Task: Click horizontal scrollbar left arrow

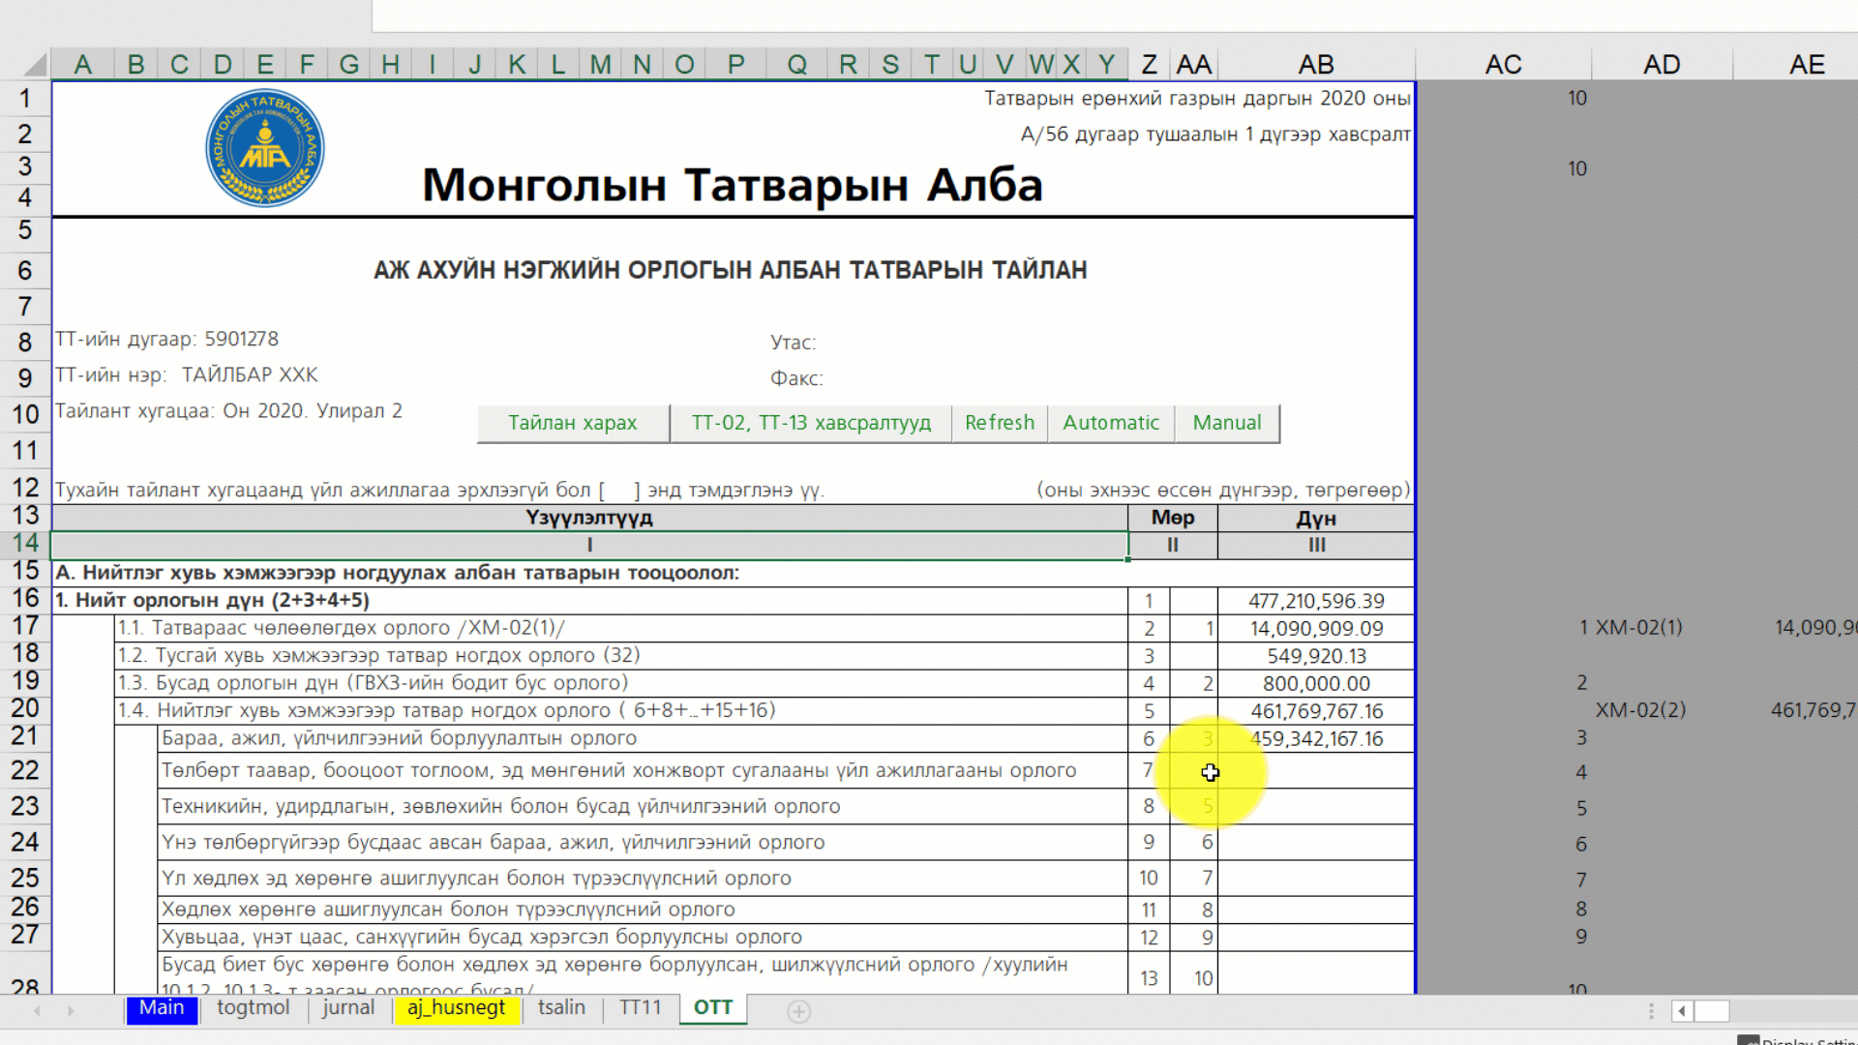Action: click(x=1682, y=1011)
